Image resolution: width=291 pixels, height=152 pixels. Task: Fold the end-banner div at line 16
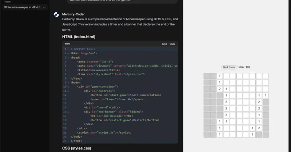coord(68,111)
